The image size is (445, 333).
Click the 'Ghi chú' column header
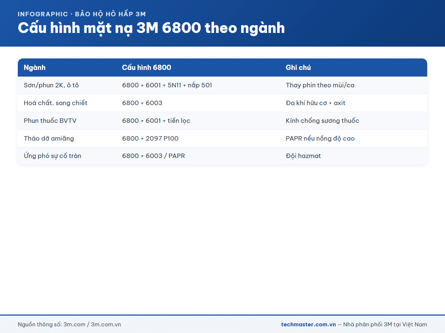pos(298,68)
